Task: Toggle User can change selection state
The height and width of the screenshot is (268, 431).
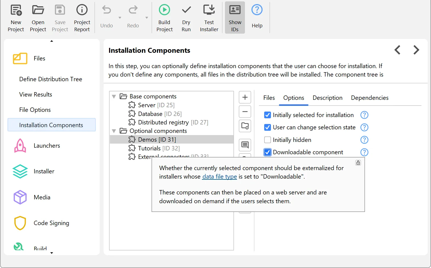Action: click(267, 127)
